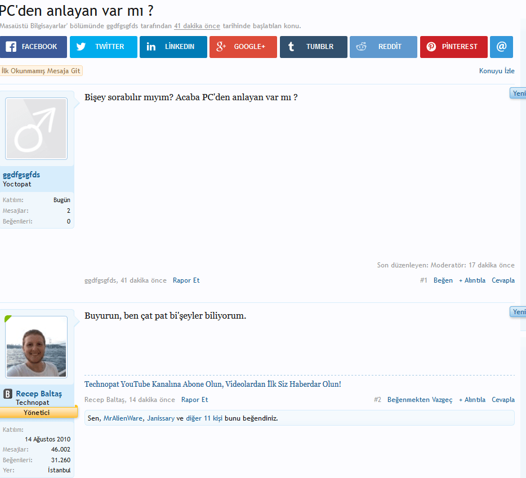Image resolution: width=526 pixels, height=478 pixels.
Task: Share the topic on Facebook
Action: click(33, 47)
